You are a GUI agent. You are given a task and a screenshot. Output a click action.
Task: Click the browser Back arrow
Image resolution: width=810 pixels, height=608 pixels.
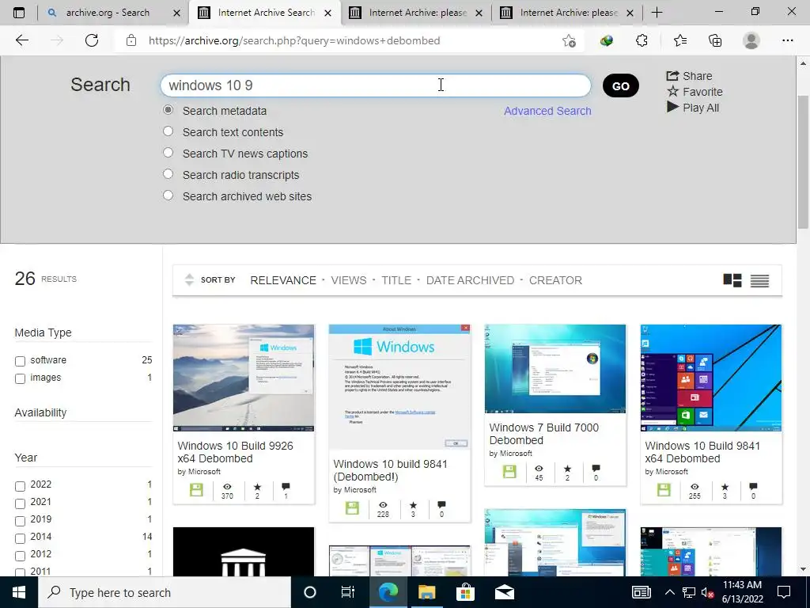tap(21, 40)
